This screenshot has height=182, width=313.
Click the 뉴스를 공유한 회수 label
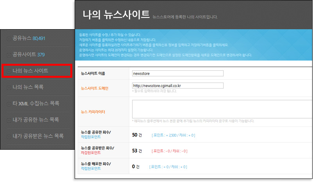[x=96, y=132]
